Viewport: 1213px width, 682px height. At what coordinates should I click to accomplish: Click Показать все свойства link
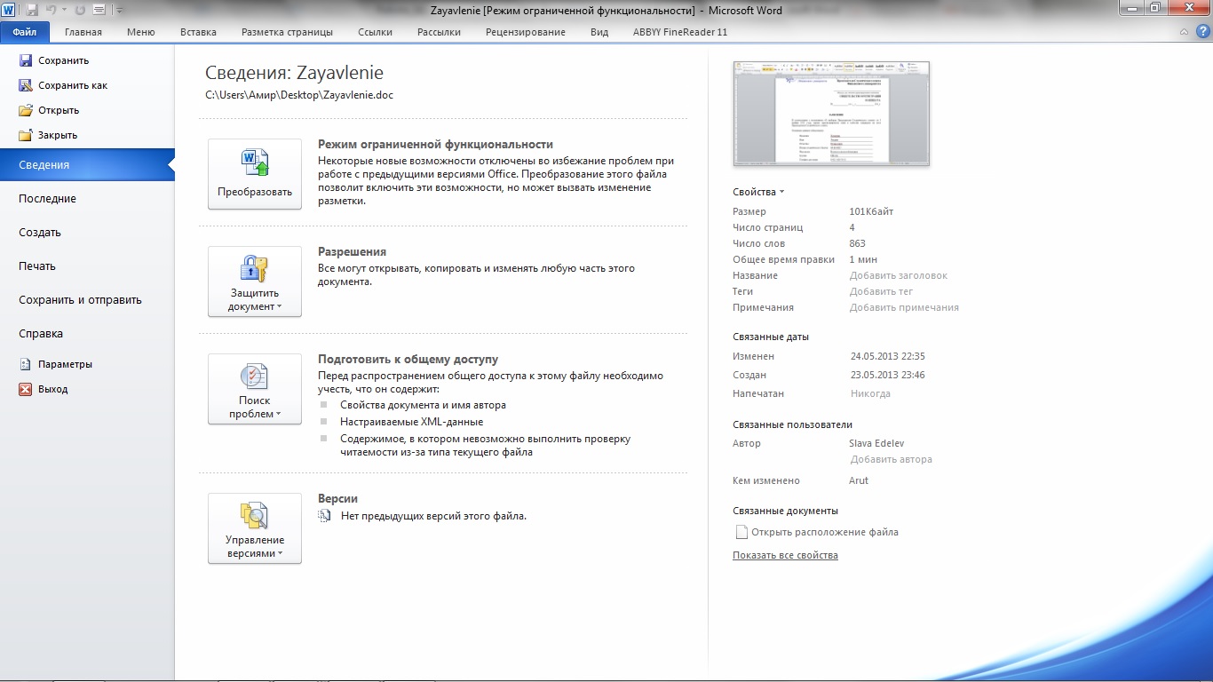pos(785,555)
